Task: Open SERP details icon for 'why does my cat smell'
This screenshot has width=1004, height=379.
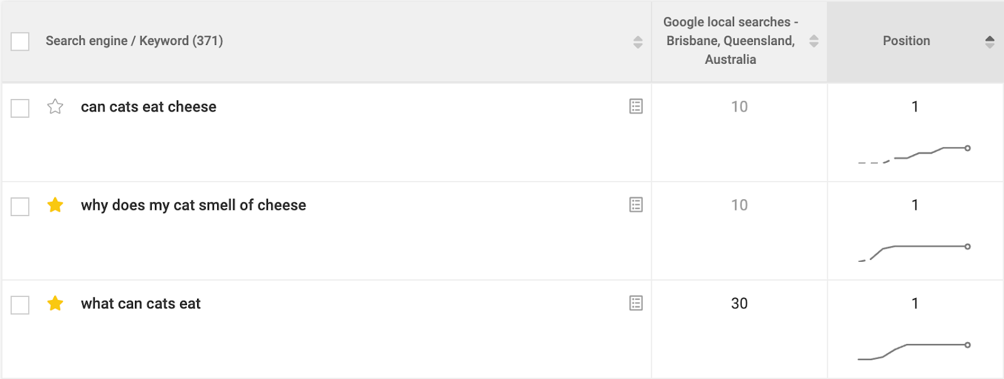Action: [636, 205]
